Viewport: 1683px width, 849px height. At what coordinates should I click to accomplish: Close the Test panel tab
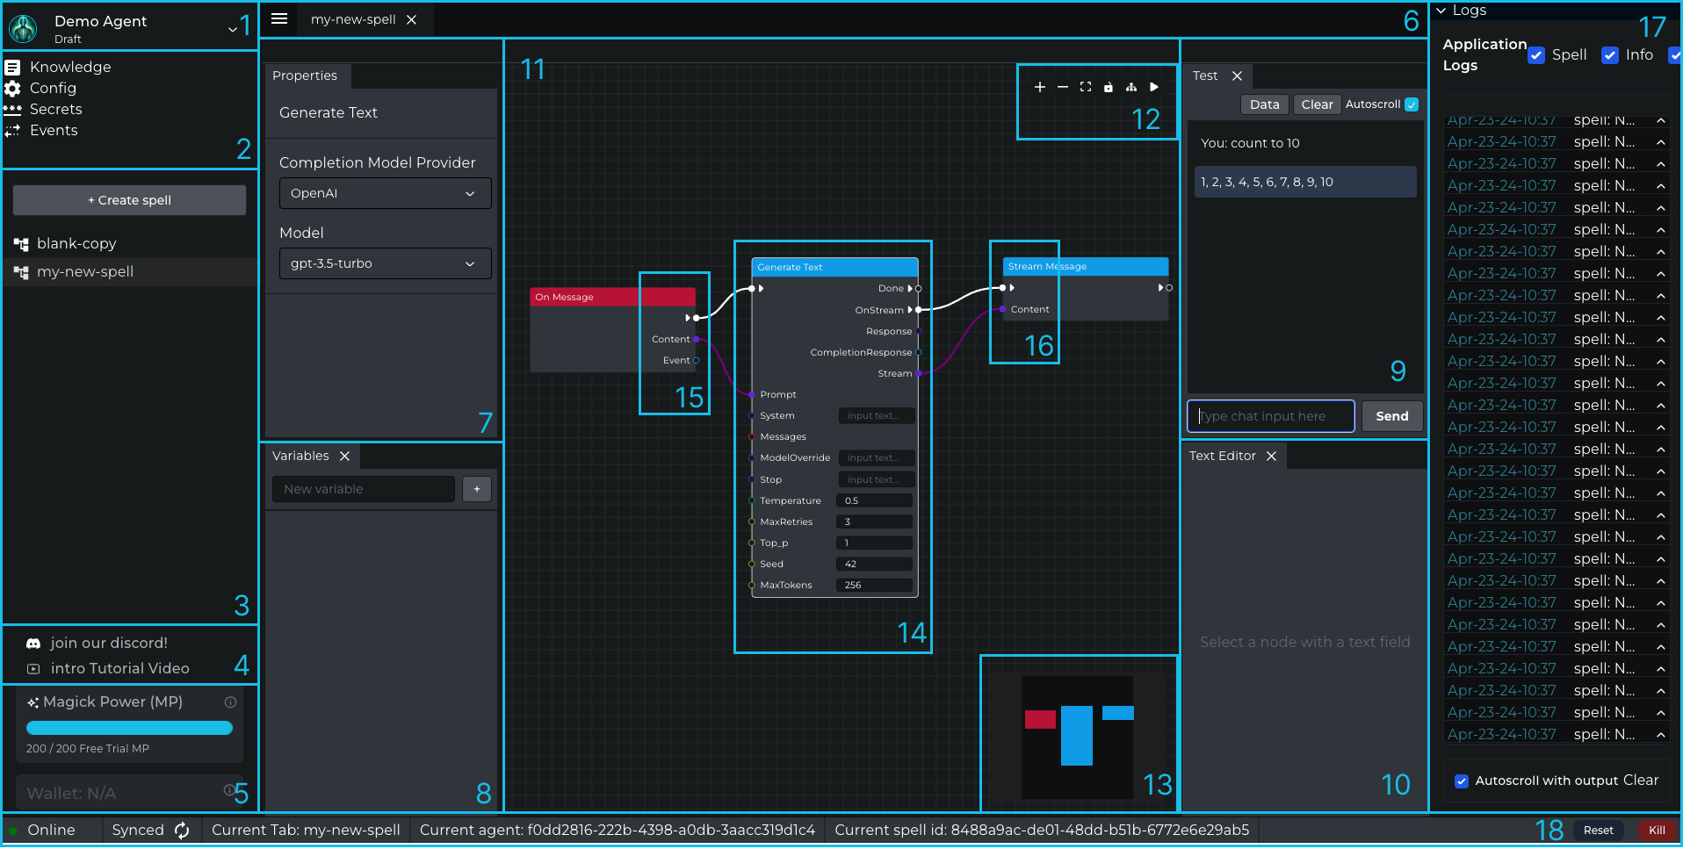(x=1237, y=76)
